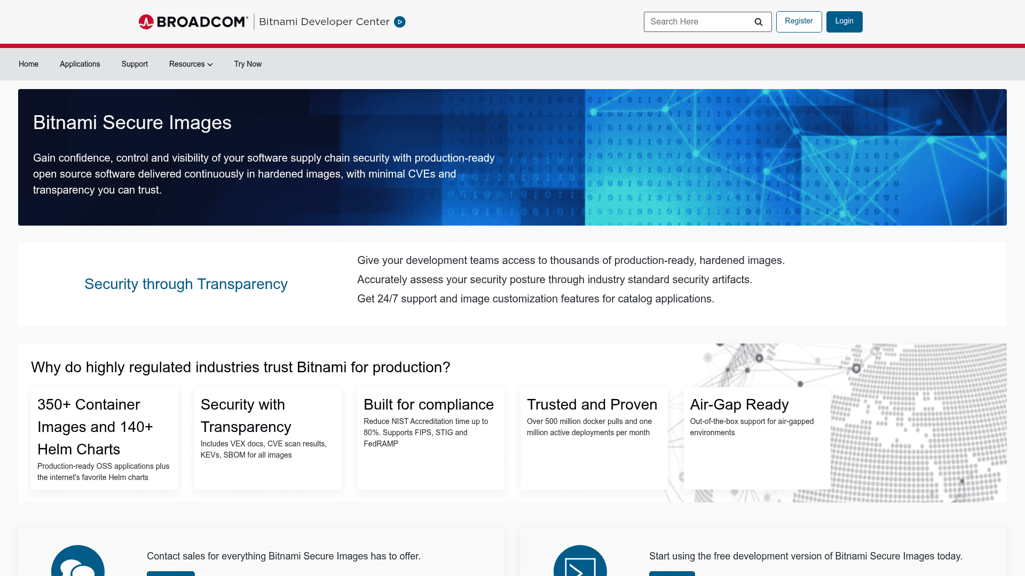The height and width of the screenshot is (576, 1025).
Task: Click the Security with Transparency card
Action: tap(267, 438)
